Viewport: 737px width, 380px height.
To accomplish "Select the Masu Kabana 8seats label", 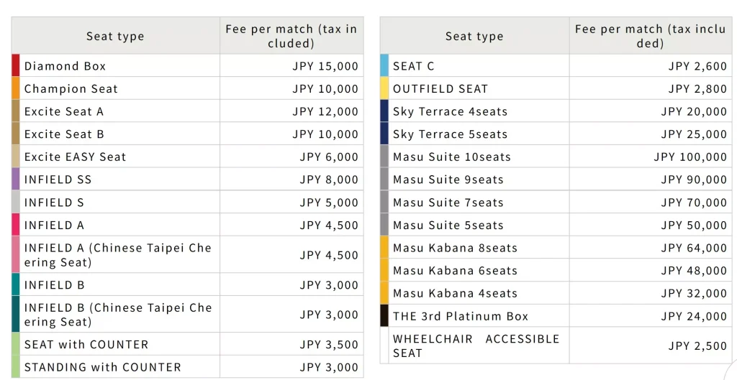I will pyautogui.click(x=455, y=248).
